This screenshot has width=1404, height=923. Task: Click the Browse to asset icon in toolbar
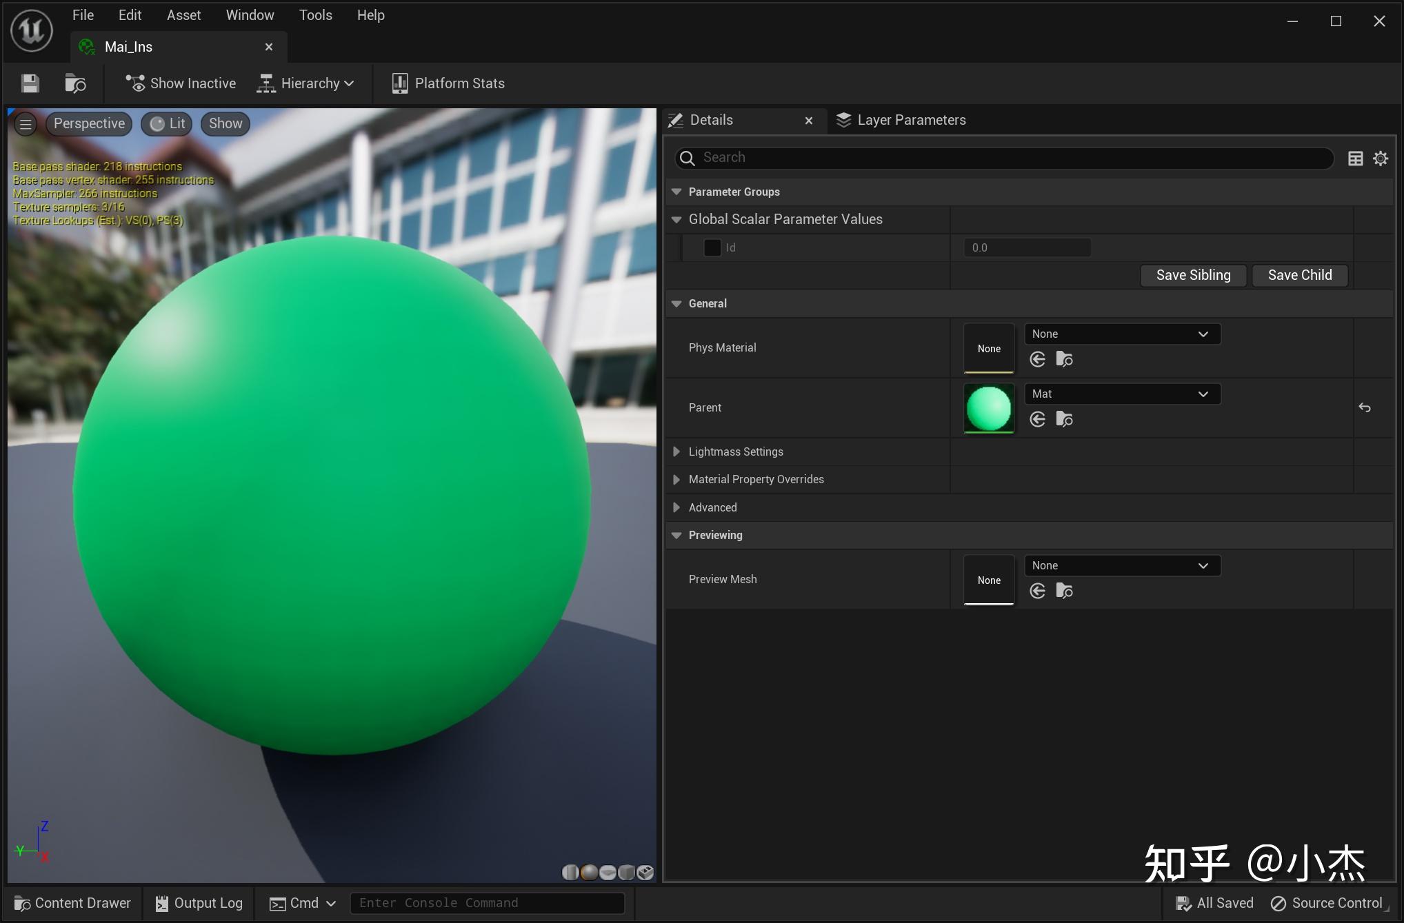75,83
